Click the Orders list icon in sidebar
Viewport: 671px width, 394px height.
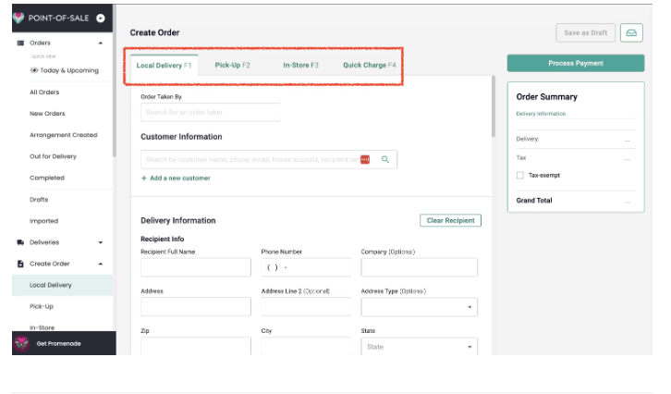(20, 43)
